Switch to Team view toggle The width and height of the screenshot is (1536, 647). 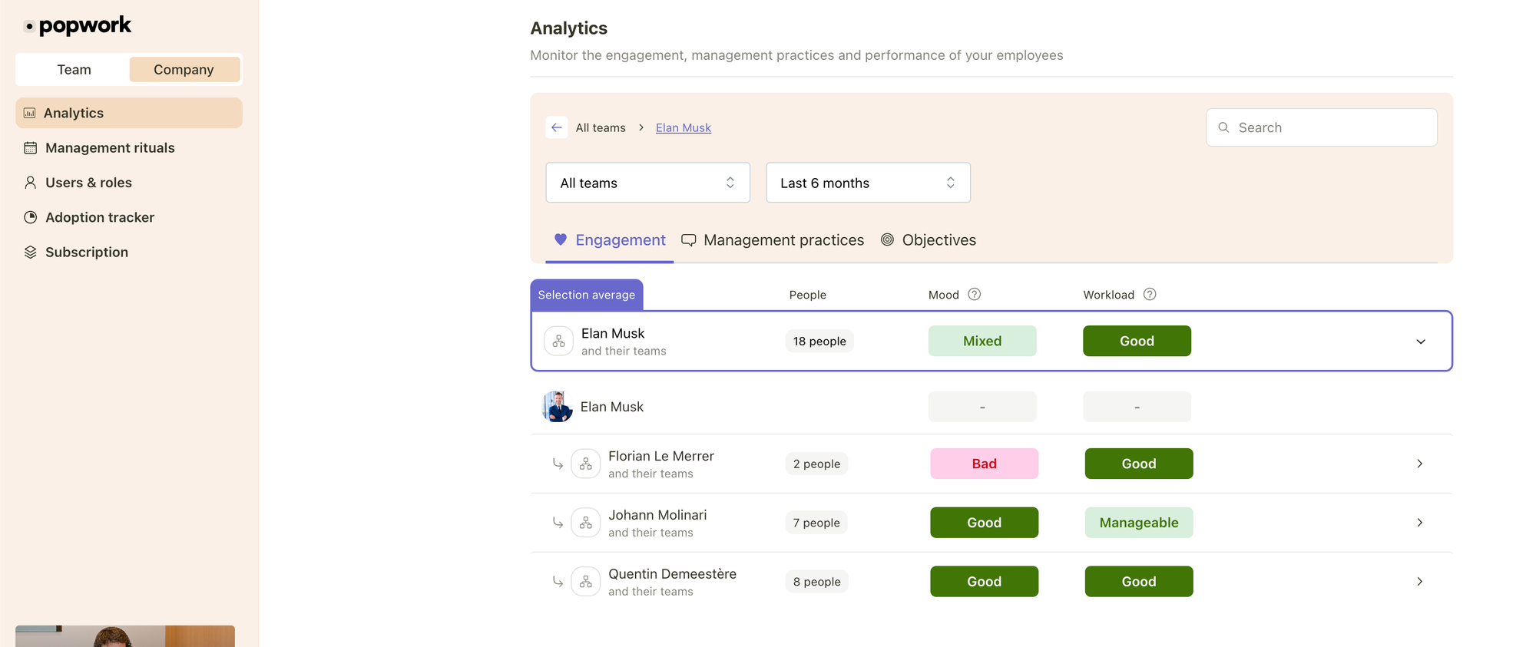pos(74,69)
